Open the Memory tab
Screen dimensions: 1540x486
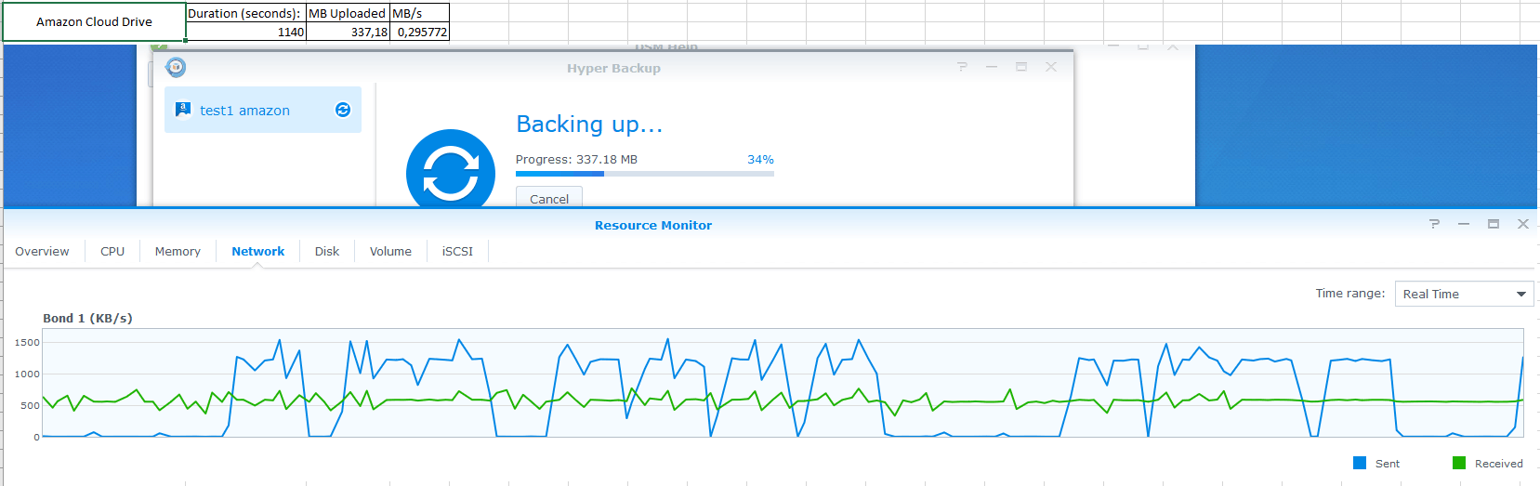[178, 251]
